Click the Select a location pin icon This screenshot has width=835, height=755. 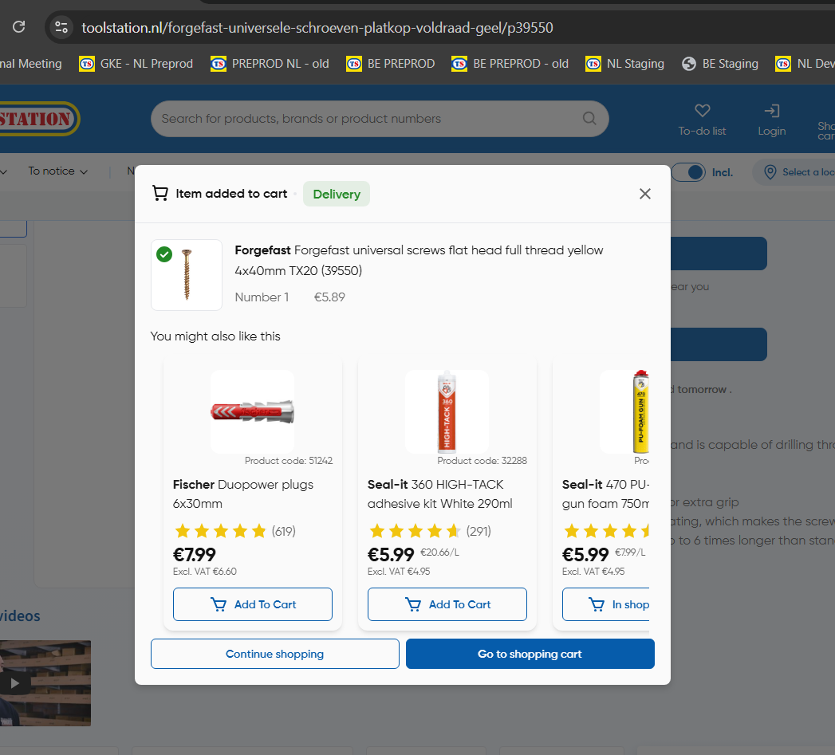770,172
